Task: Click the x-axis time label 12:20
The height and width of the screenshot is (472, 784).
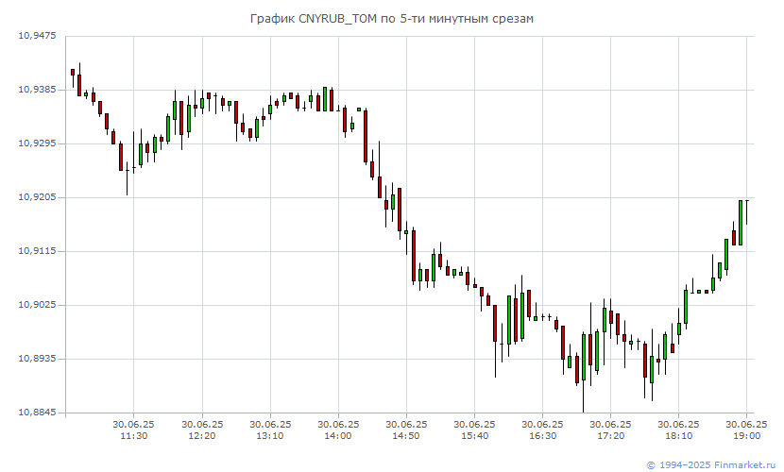Action: [202, 436]
